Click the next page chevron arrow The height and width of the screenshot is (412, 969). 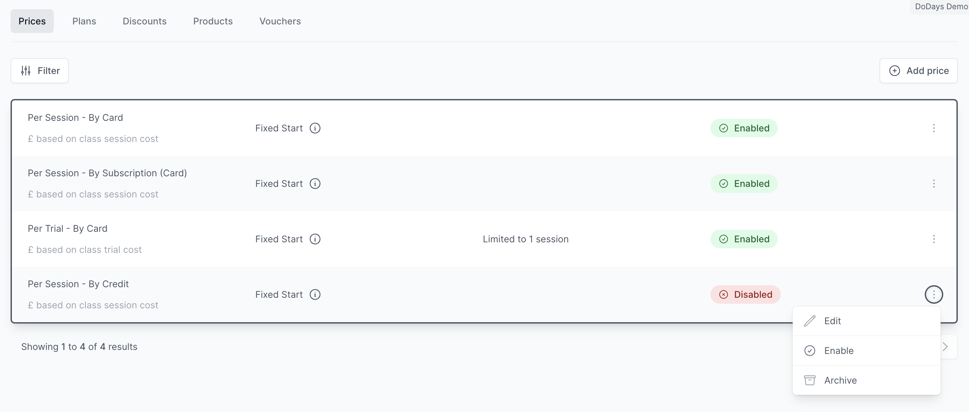945,347
